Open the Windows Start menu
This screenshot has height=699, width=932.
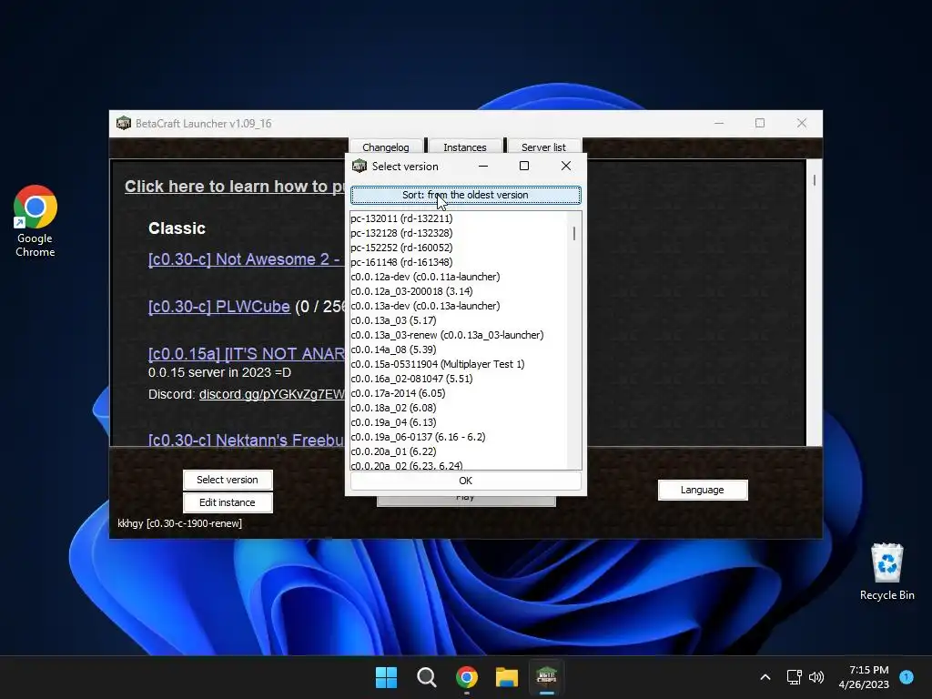[386, 677]
